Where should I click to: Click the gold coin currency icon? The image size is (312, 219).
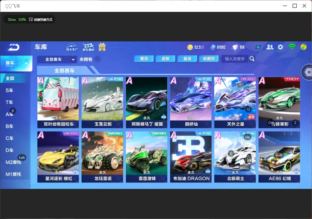190,47
